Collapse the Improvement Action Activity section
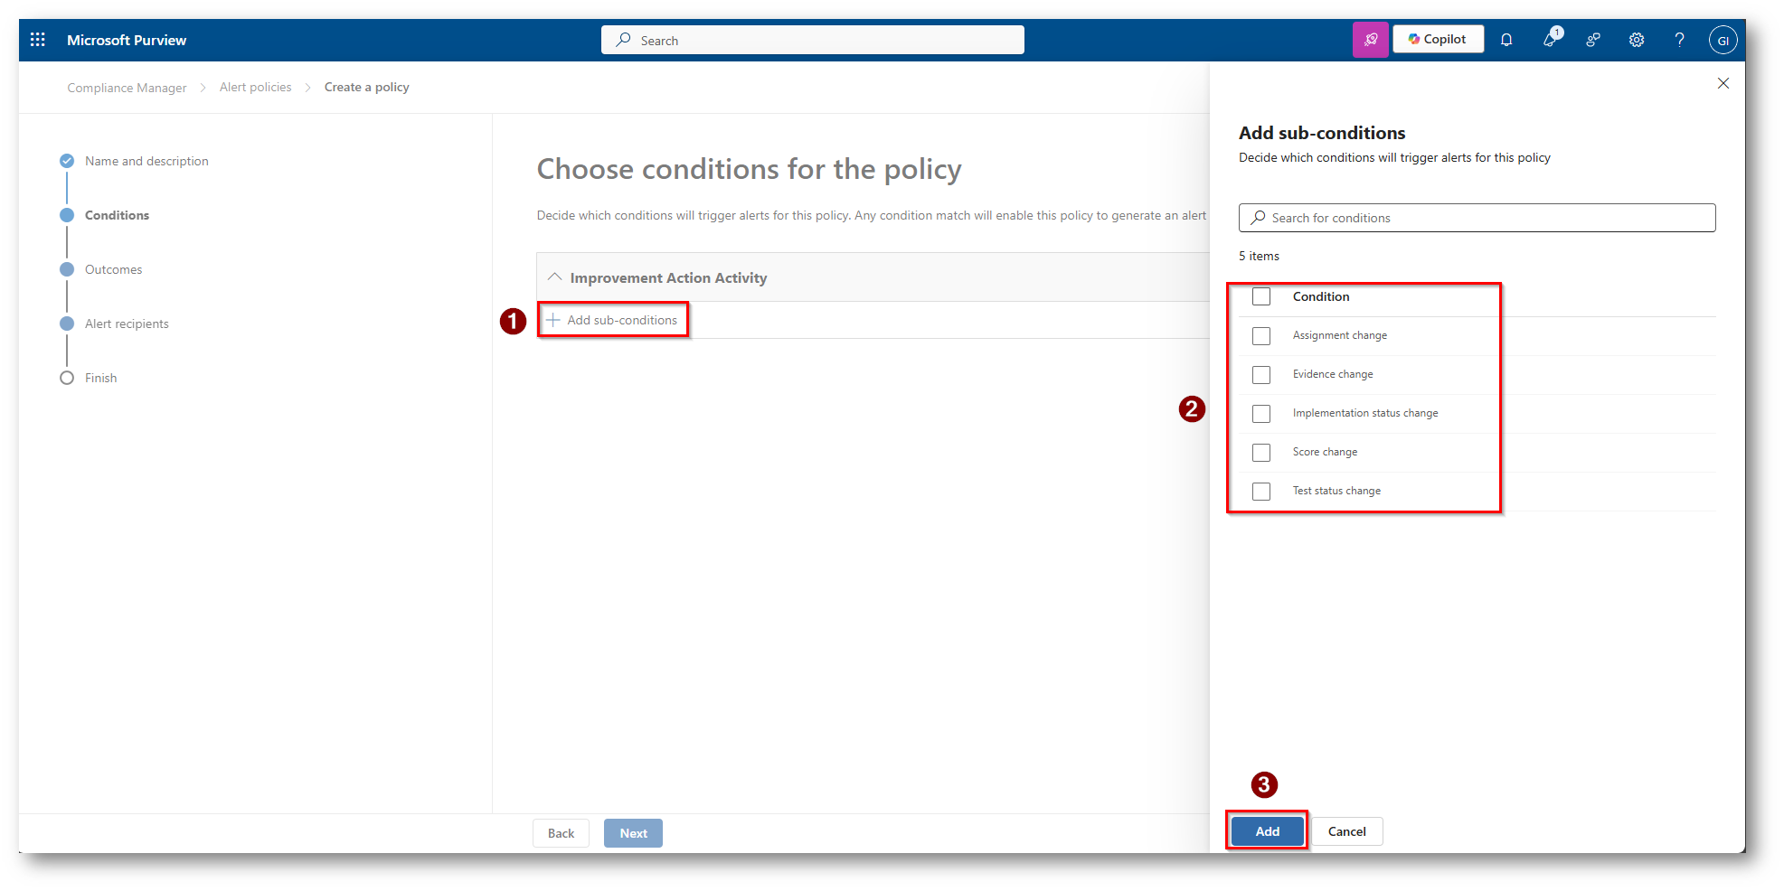This screenshot has width=1784, height=891. pyautogui.click(x=555, y=277)
